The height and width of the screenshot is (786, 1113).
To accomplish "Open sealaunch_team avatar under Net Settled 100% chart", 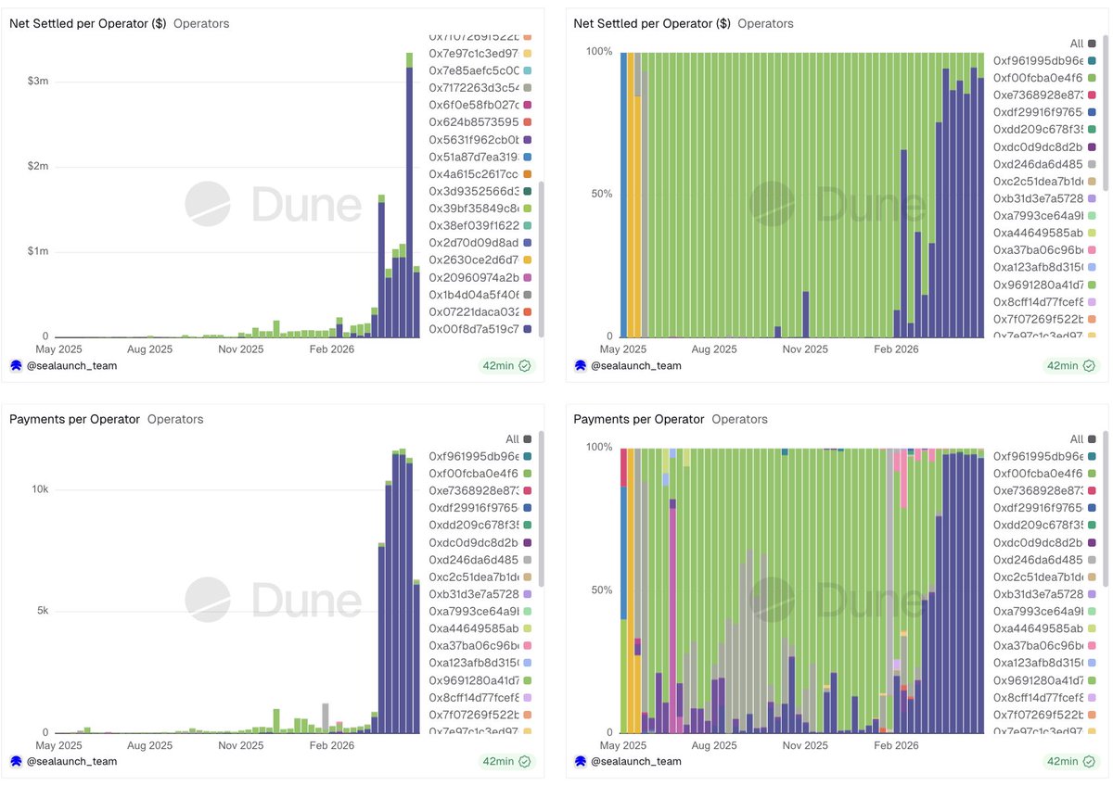I will [x=581, y=365].
